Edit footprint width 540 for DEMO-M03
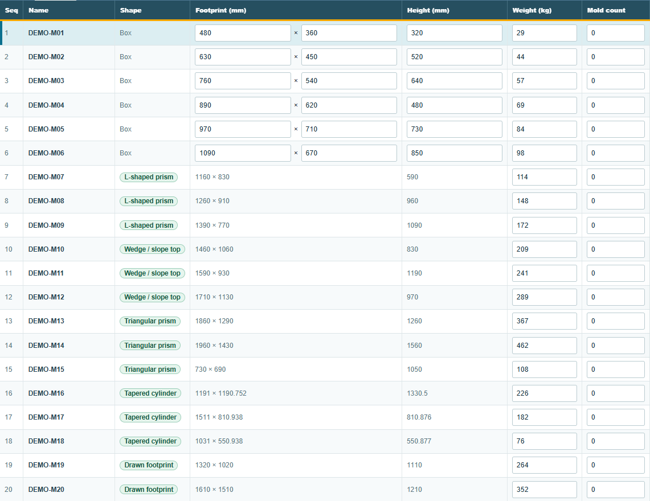The height and width of the screenshot is (501, 650). [349, 81]
